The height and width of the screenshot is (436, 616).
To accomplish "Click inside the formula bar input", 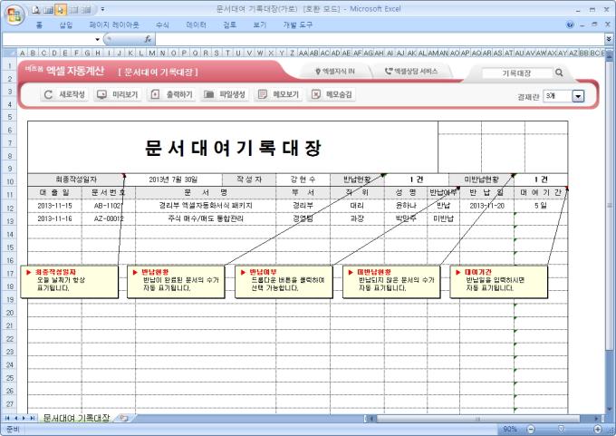I will click(x=380, y=39).
